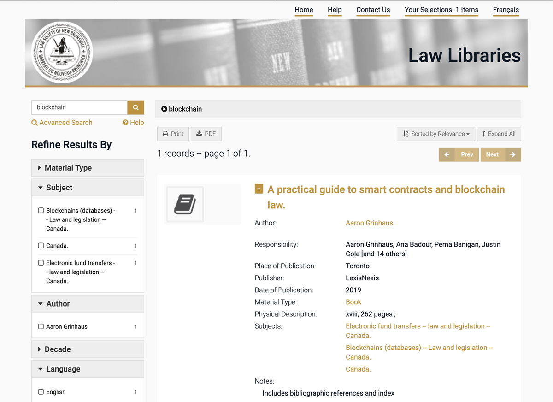The width and height of the screenshot is (553, 402).
Task: Switch the site language to Français
Action: click(x=506, y=10)
